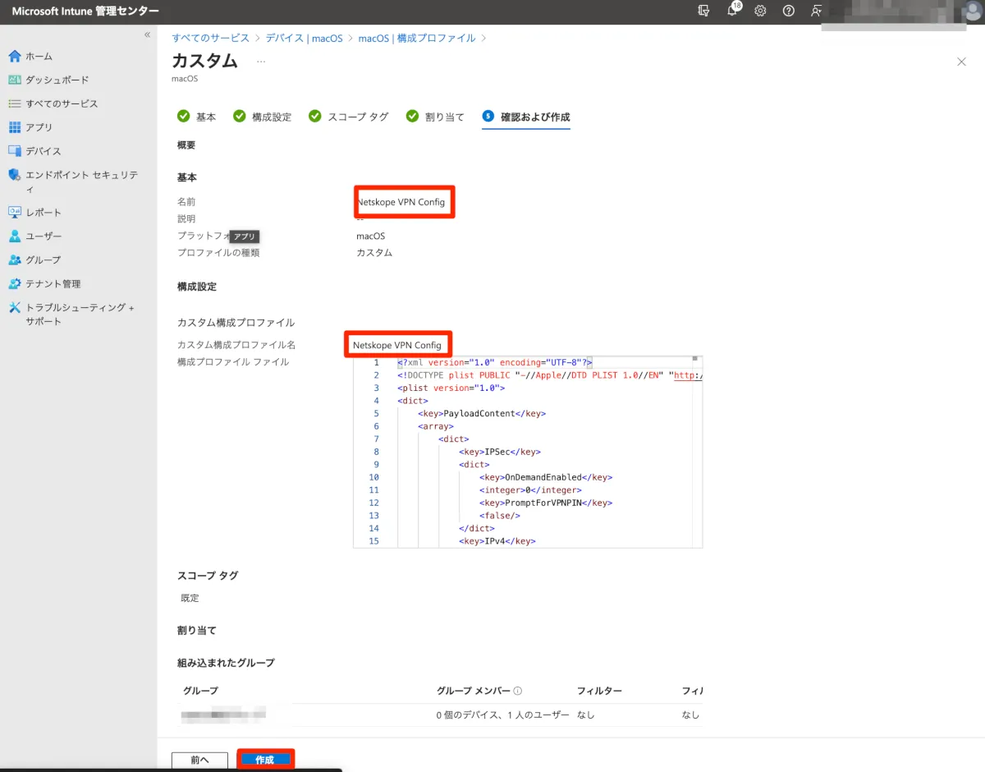Open デバイス in the sidebar
985x772 pixels.
[x=44, y=151]
